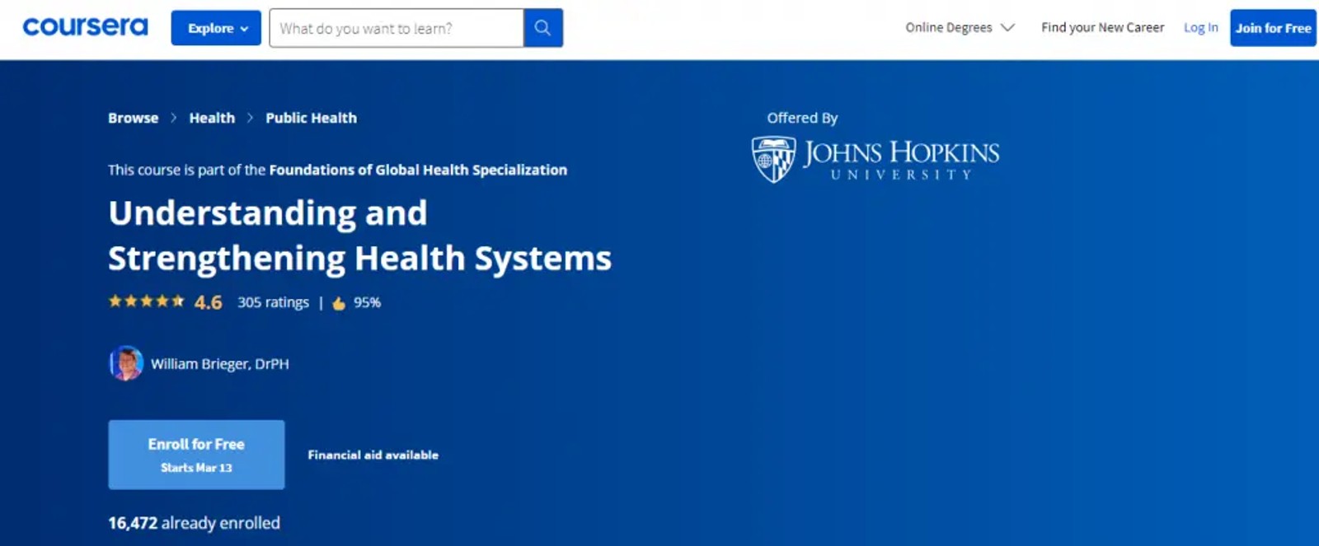Expand the Online Degrees dropdown
This screenshot has height=546, width=1319.
[x=960, y=28]
